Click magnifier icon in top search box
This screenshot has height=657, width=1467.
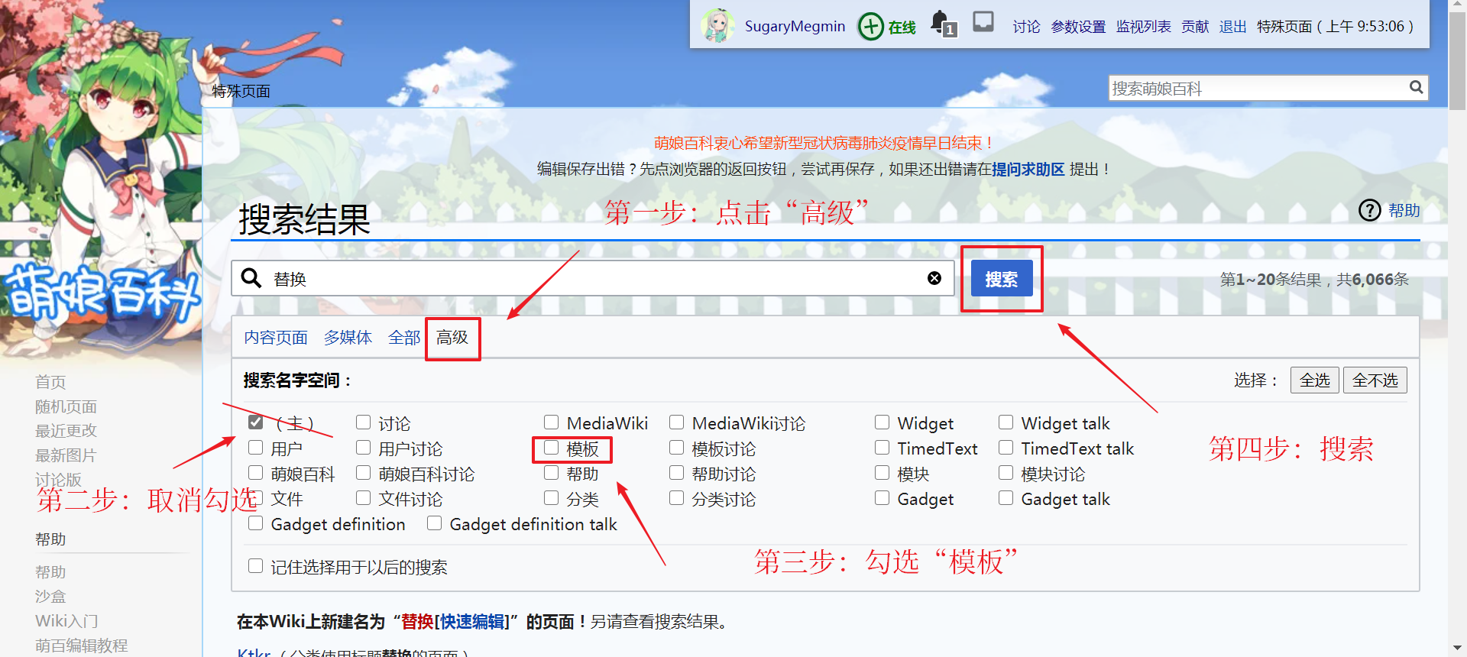(1416, 88)
